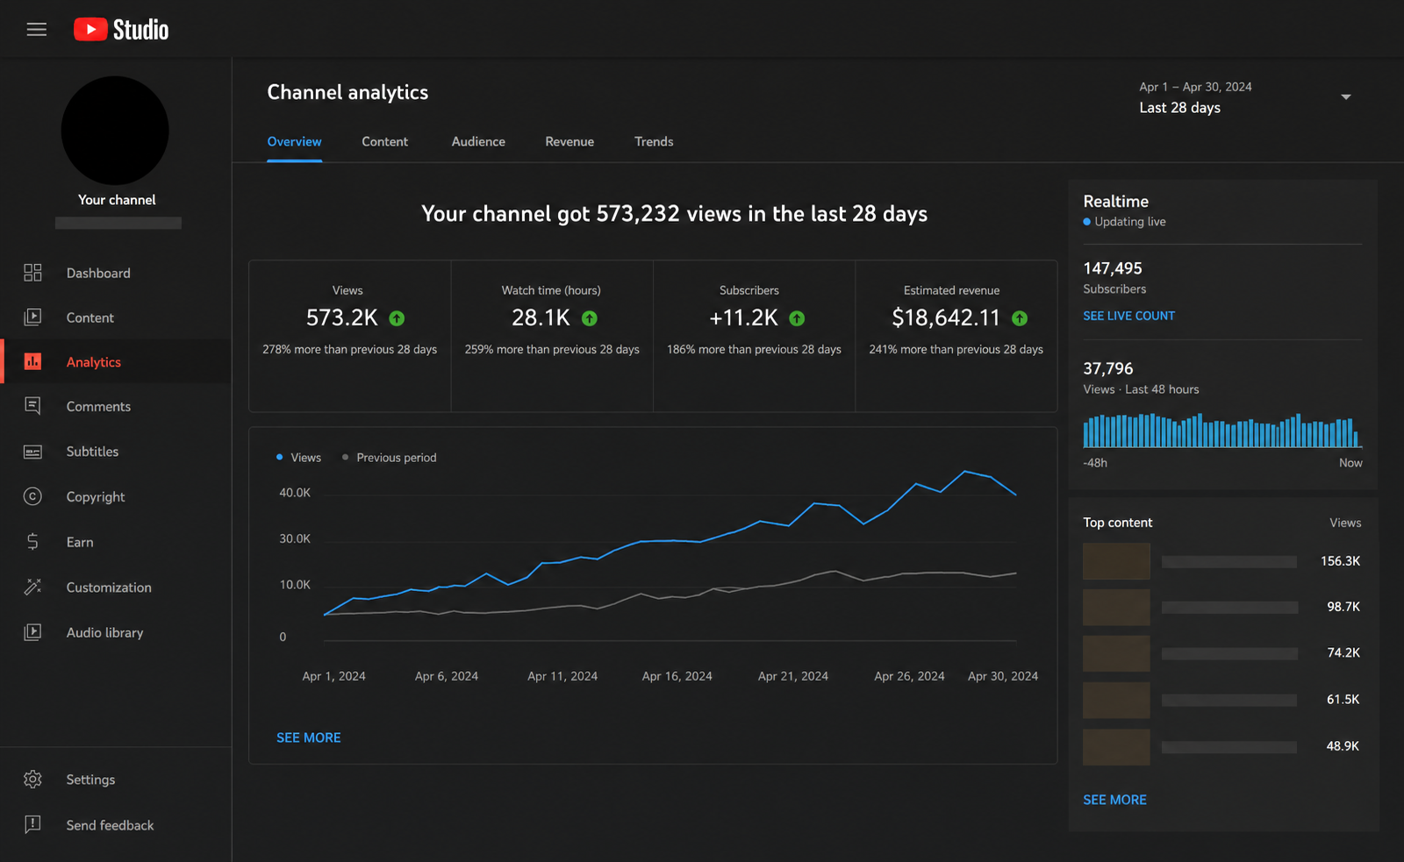The height and width of the screenshot is (862, 1404).
Task: Select the Views metric card
Action: pos(349,336)
